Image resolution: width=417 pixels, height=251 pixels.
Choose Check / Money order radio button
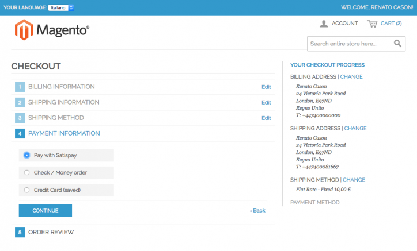click(x=26, y=173)
